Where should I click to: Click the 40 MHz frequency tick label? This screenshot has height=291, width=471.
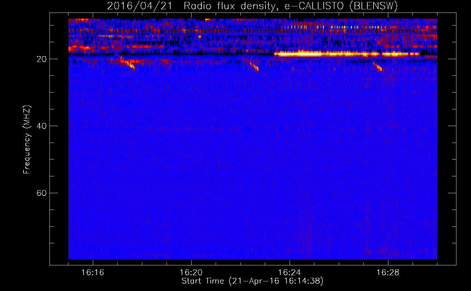point(41,126)
